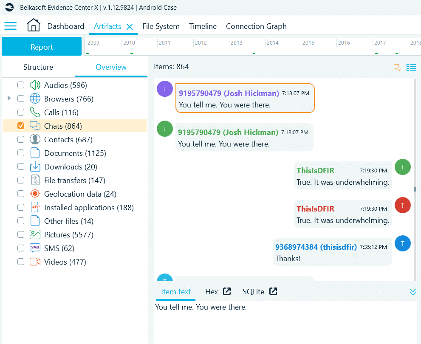The height and width of the screenshot is (344, 421).
Task: Switch to chat bubble view mode
Action: tap(397, 67)
